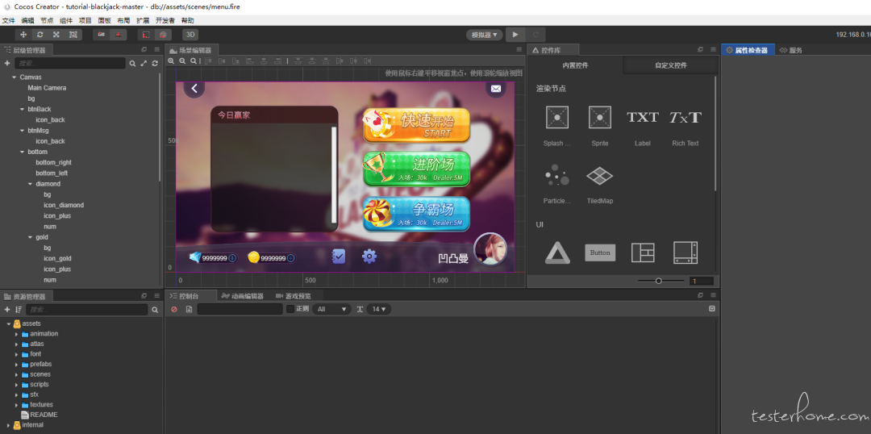
Task: Toggle the 3D view button
Action: [x=190, y=35]
